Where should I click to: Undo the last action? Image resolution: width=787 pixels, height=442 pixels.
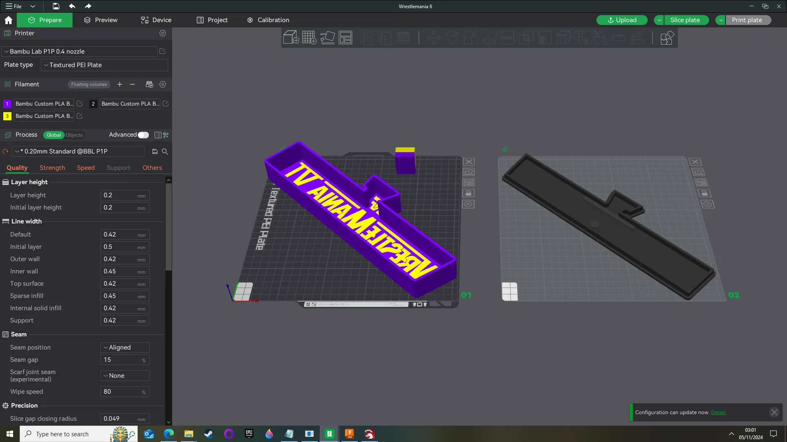tap(72, 6)
